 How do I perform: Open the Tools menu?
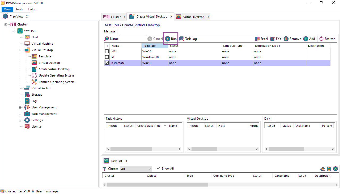(x=19, y=9)
